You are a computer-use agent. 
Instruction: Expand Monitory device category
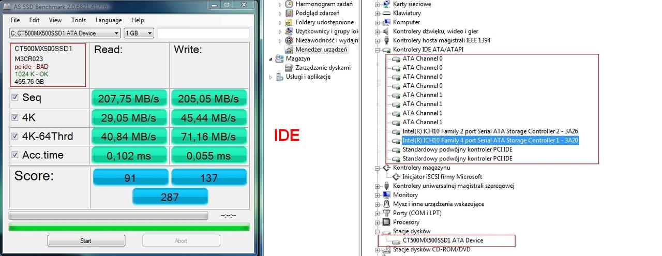click(x=378, y=195)
